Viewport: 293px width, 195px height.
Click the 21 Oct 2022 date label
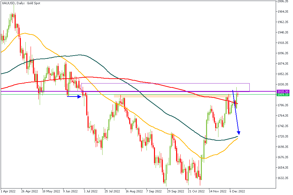click(x=196, y=191)
